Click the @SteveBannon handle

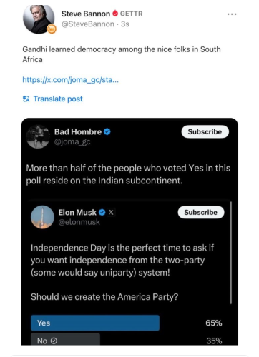tap(88, 24)
